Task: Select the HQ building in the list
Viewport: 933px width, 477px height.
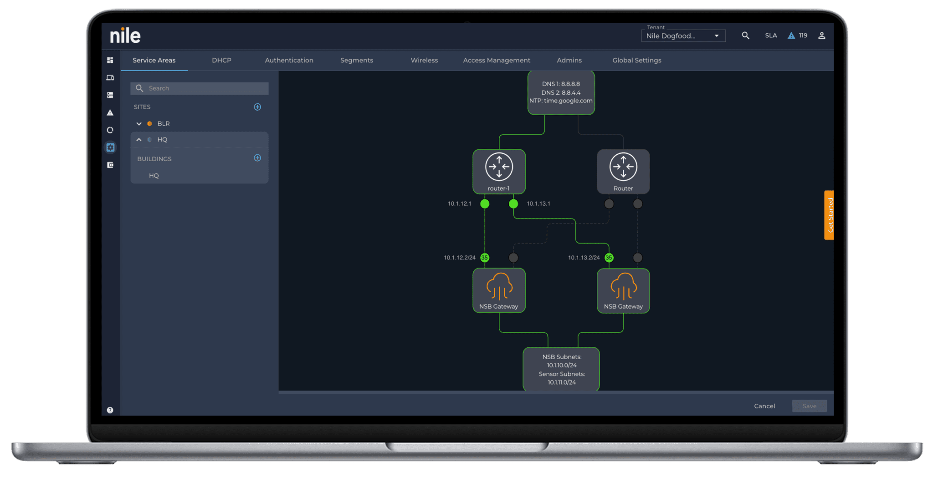Action: point(154,176)
